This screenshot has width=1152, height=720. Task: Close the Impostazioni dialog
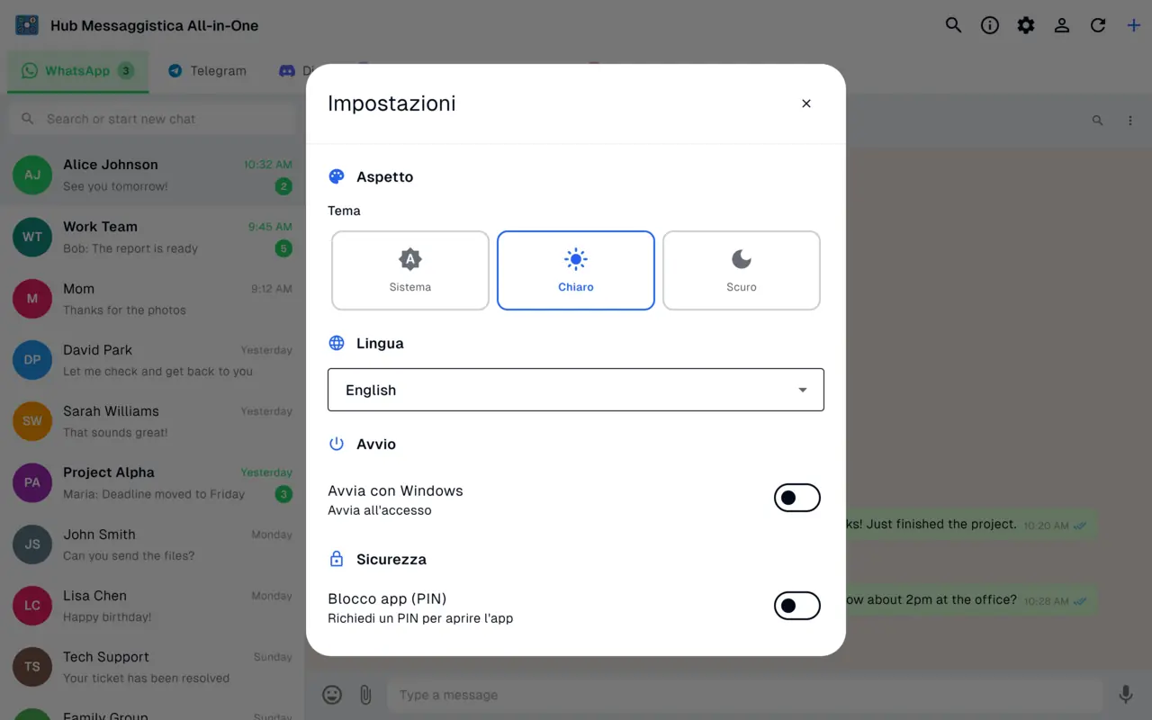tap(806, 103)
